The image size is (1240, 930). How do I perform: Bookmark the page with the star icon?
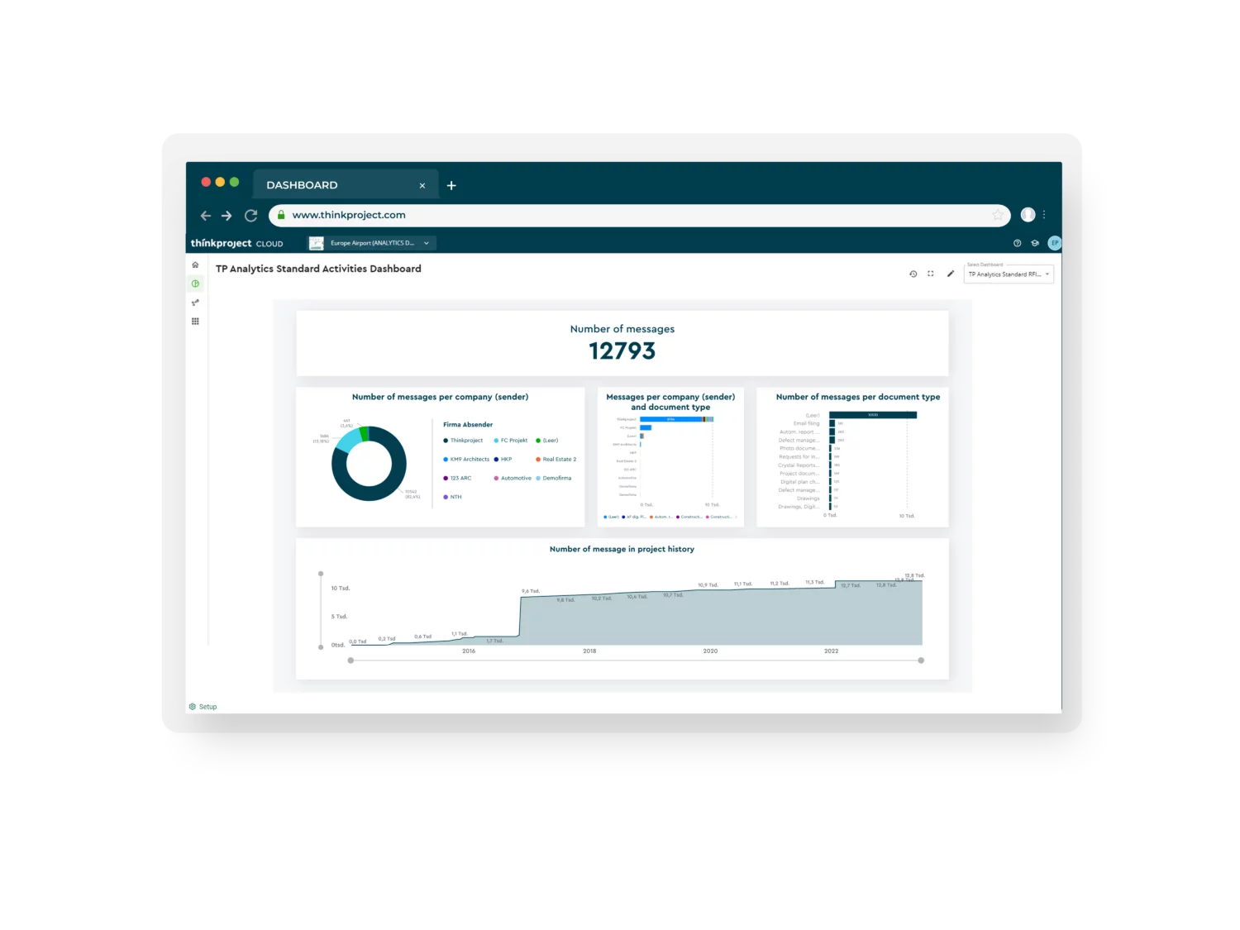(998, 215)
